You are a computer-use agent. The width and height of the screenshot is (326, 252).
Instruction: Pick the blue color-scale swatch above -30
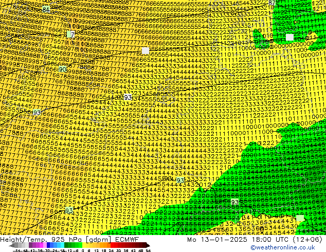point(49,245)
